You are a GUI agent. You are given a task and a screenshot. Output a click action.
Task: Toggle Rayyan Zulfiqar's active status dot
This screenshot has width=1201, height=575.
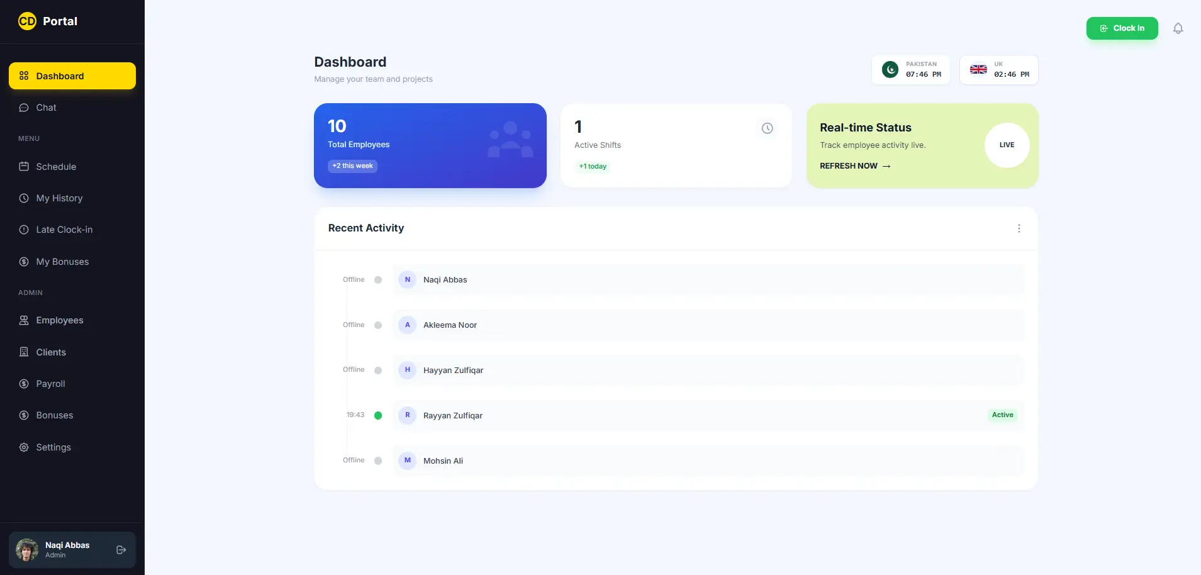coord(378,415)
